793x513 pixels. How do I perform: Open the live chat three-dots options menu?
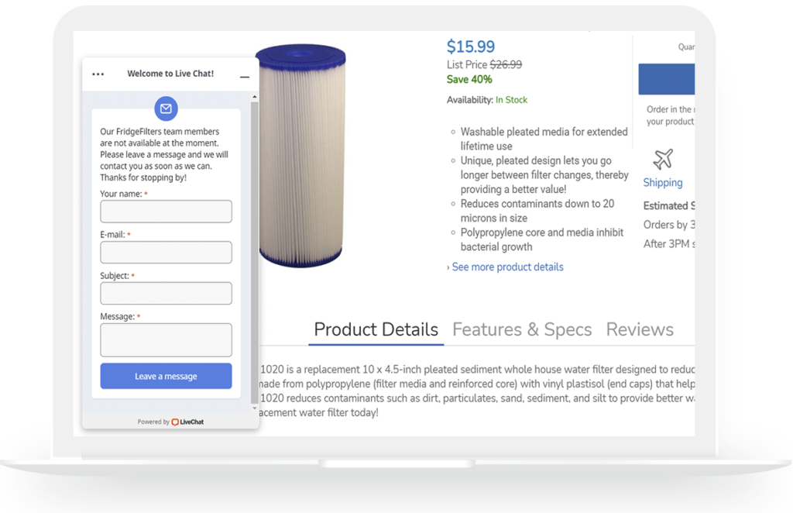click(98, 74)
